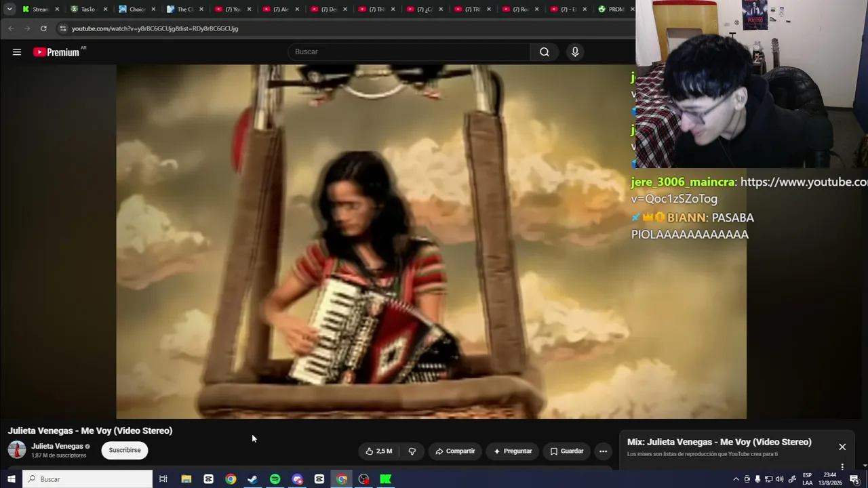Screen dimensions: 868x488
Task: View site information icon in address bar
Action: (63, 28)
